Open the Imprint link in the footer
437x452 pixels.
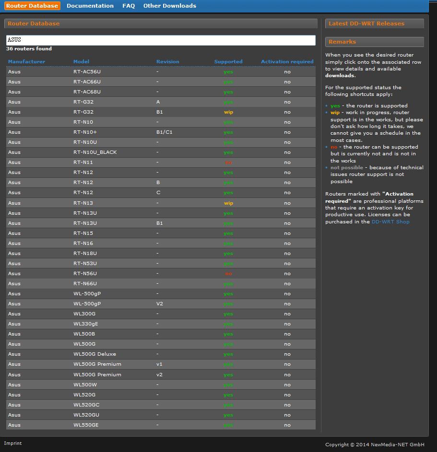point(12,443)
